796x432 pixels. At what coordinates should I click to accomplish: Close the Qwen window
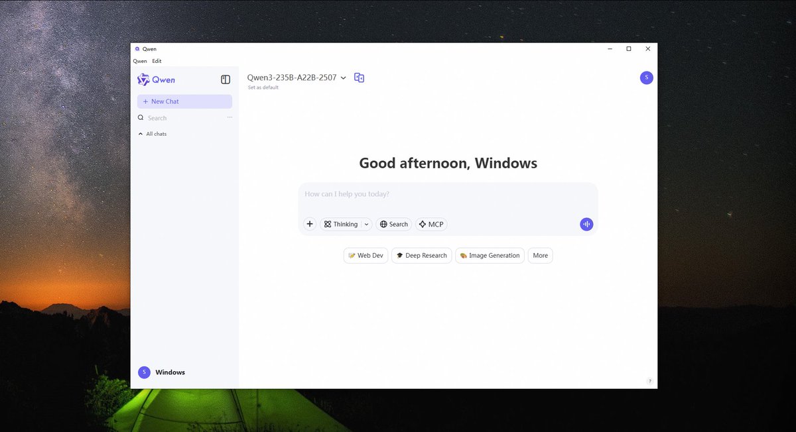tap(648, 49)
